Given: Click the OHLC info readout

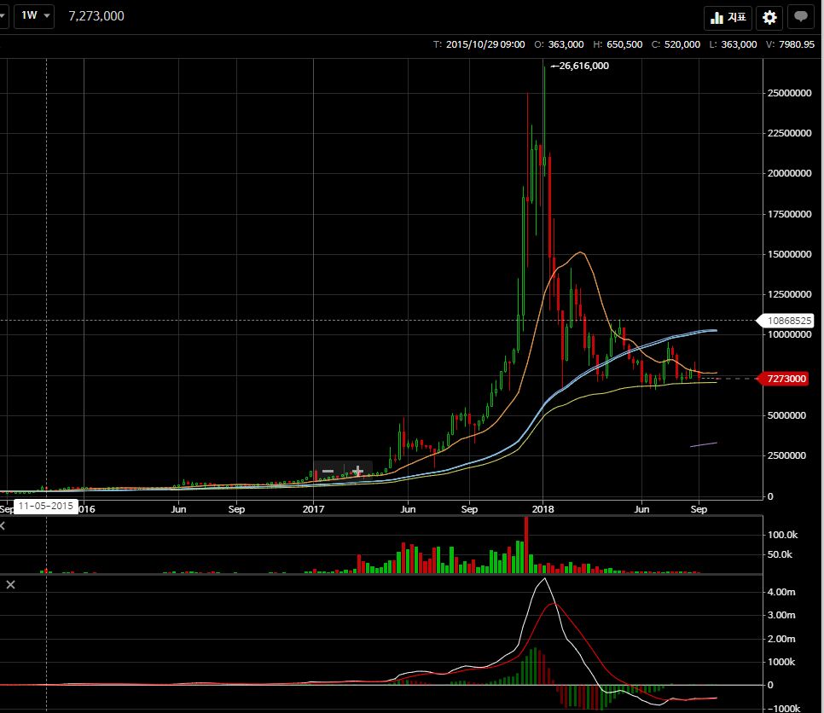Looking at the screenshot, I should pos(624,44).
